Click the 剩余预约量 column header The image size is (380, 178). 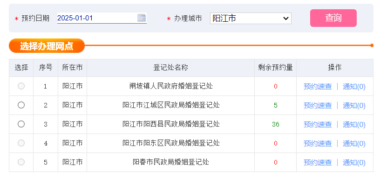(x=275, y=68)
